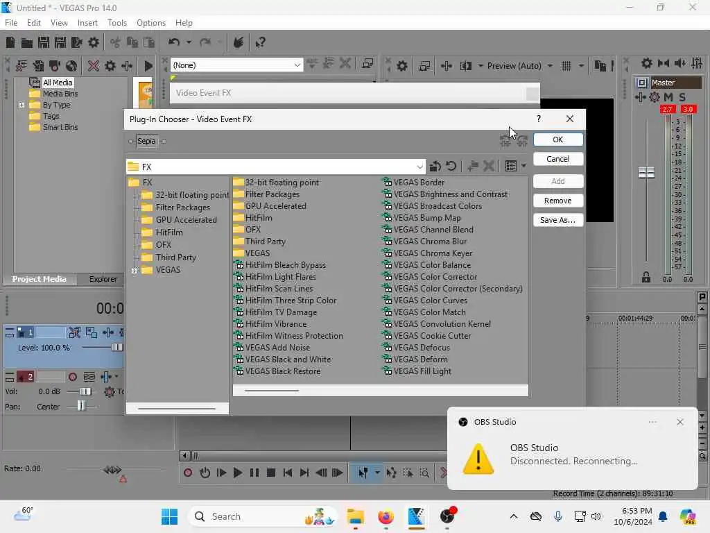Image resolution: width=710 pixels, height=533 pixels.
Task: Open the Tools menu
Action: tap(117, 23)
